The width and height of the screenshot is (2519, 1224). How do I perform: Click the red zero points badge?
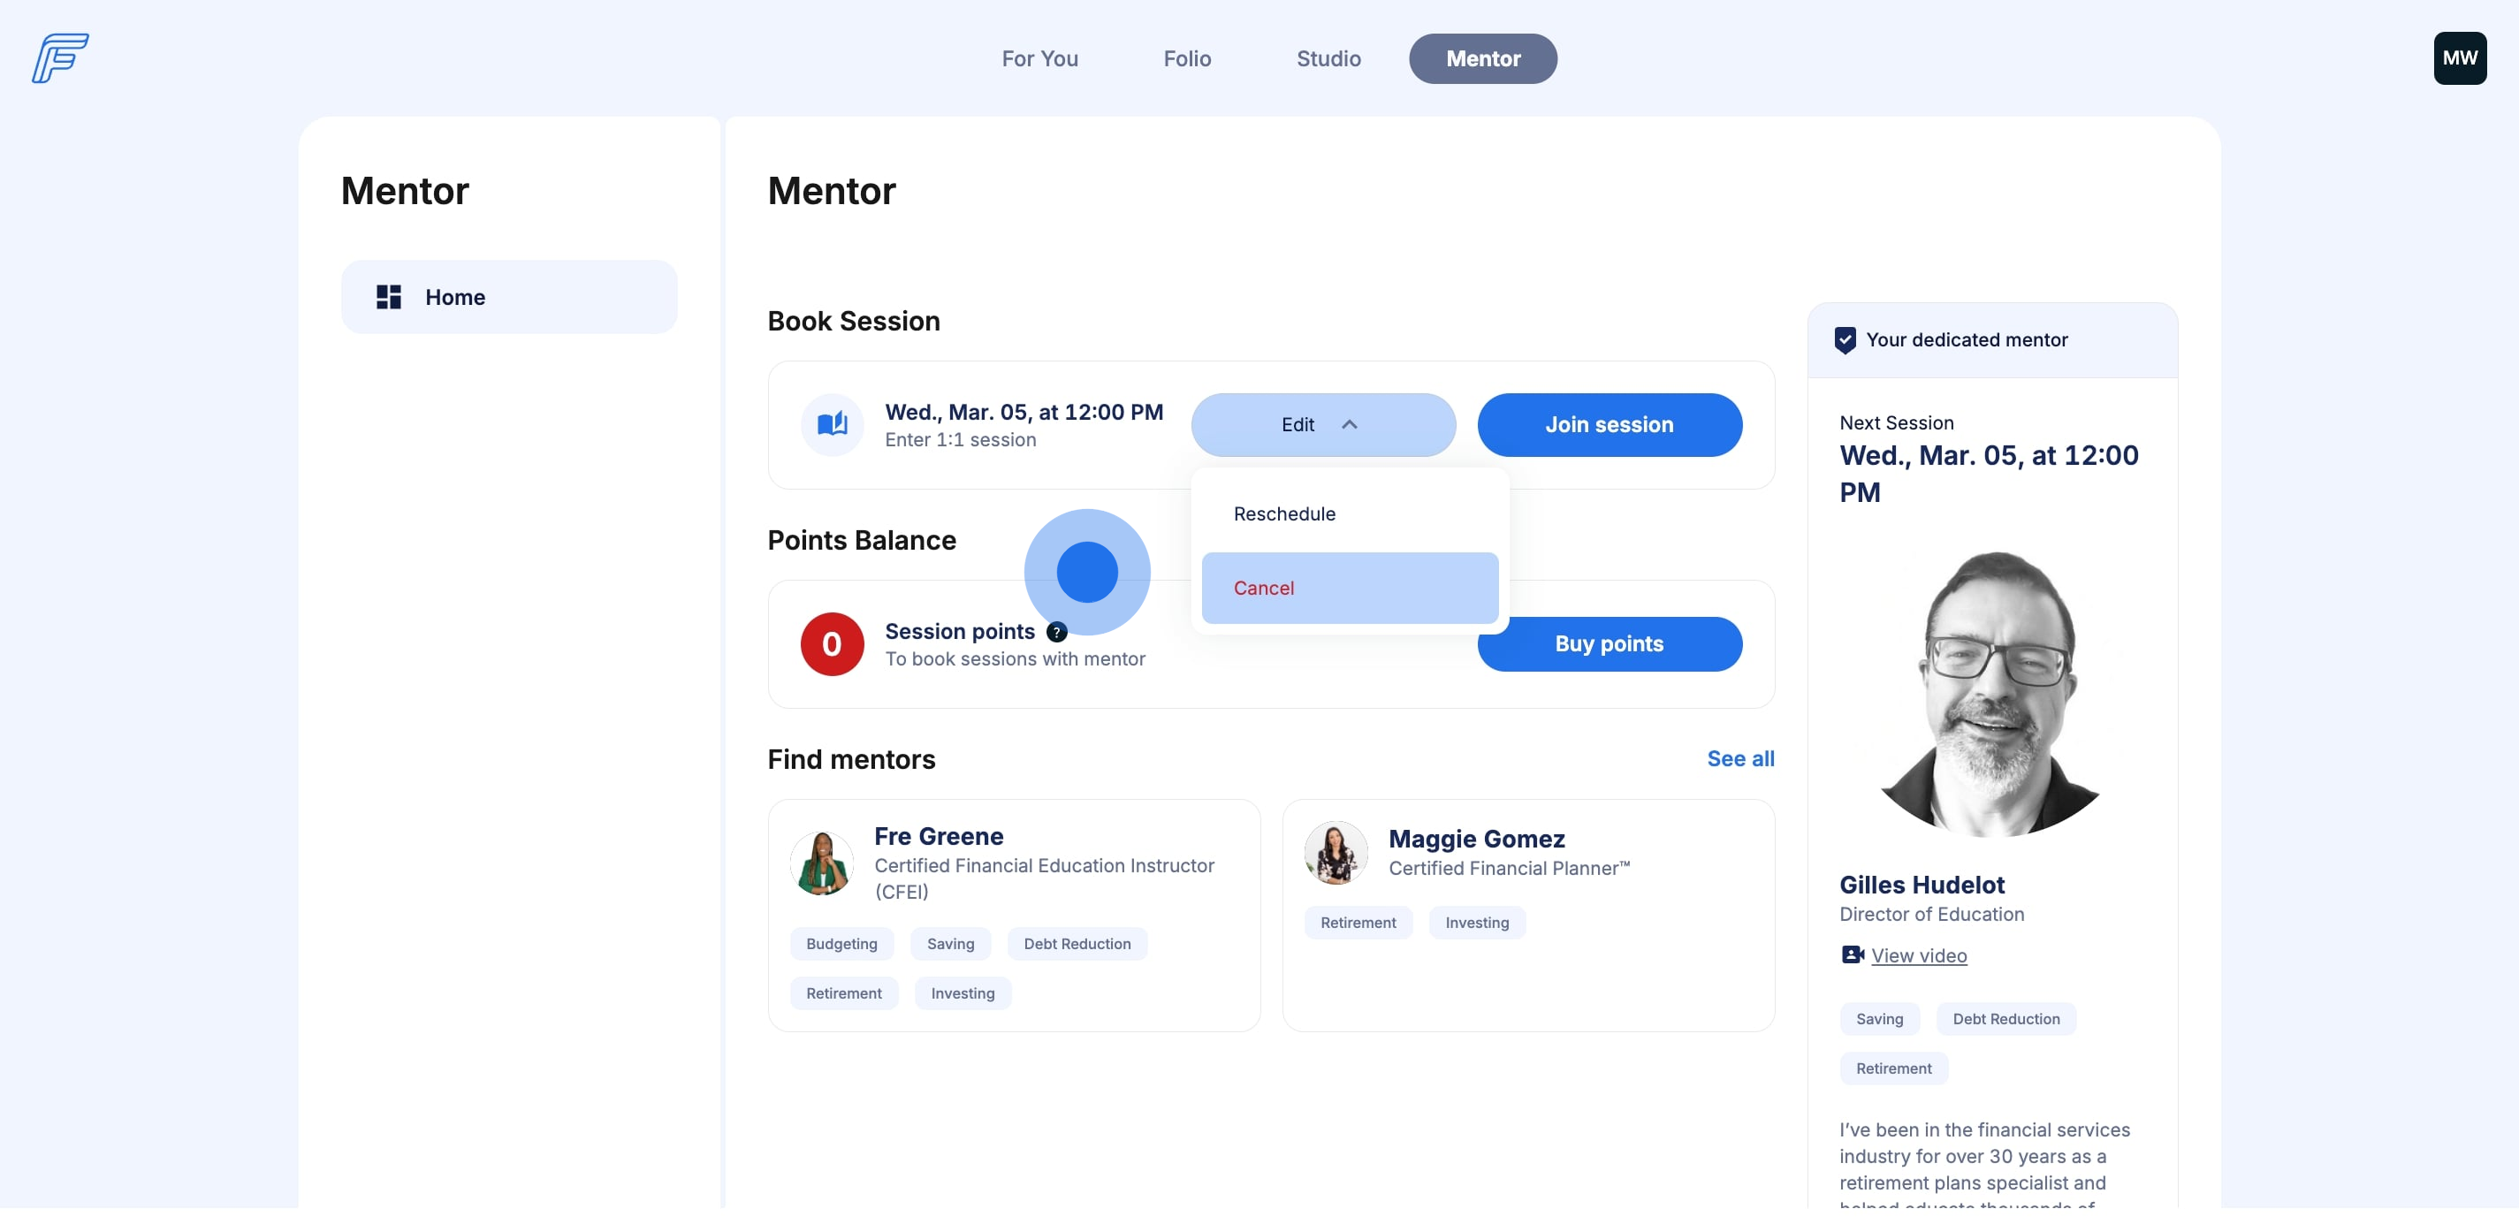(831, 644)
